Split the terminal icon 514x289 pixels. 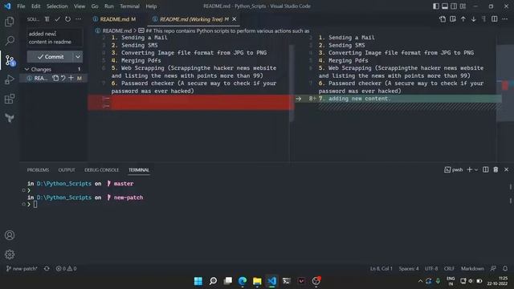485,169
